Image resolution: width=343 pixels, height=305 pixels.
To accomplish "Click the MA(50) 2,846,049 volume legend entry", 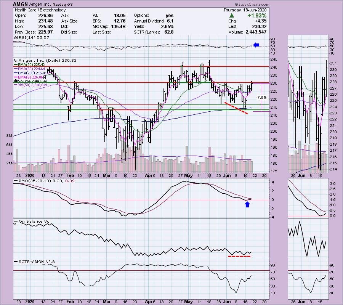I will (x=33, y=85).
